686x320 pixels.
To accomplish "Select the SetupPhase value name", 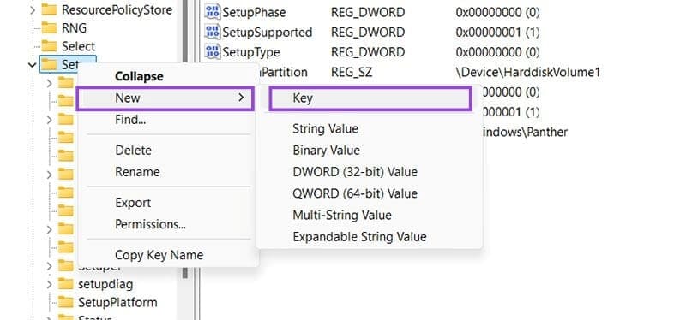I will click(x=254, y=12).
